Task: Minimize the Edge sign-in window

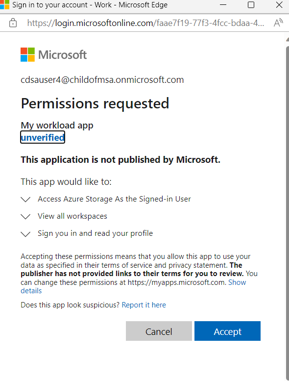Action: point(223,4)
